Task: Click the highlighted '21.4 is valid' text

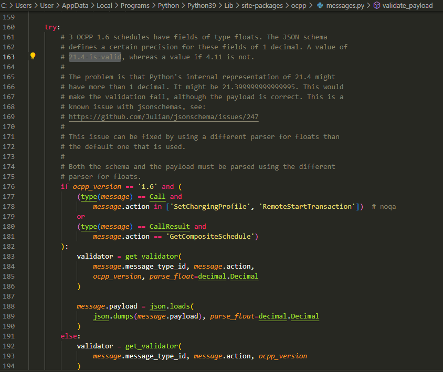Action: point(95,57)
